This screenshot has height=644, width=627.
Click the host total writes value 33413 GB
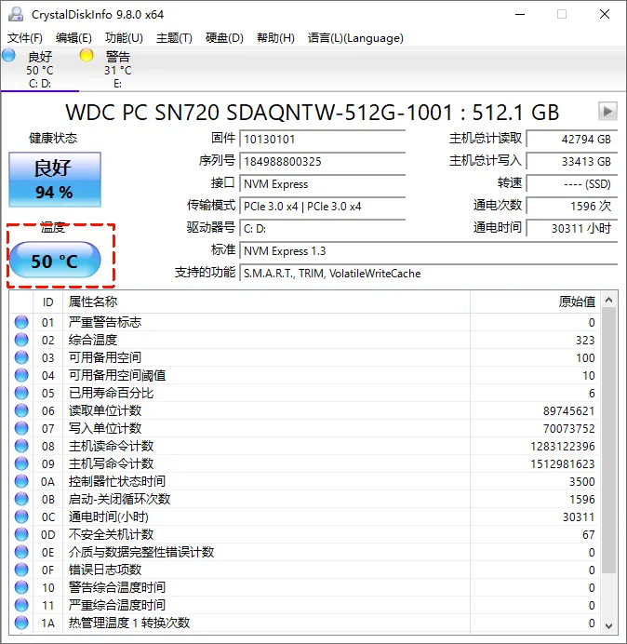tap(571, 161)
